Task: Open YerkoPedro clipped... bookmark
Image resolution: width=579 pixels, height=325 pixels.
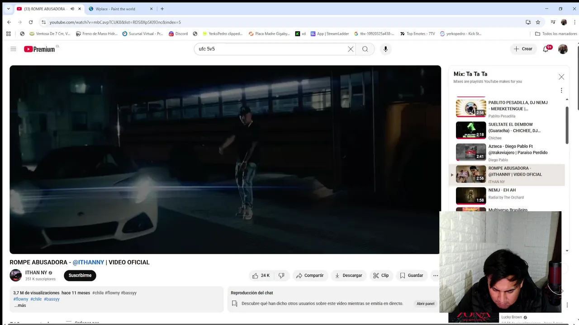Action: (x=222, y=33)
